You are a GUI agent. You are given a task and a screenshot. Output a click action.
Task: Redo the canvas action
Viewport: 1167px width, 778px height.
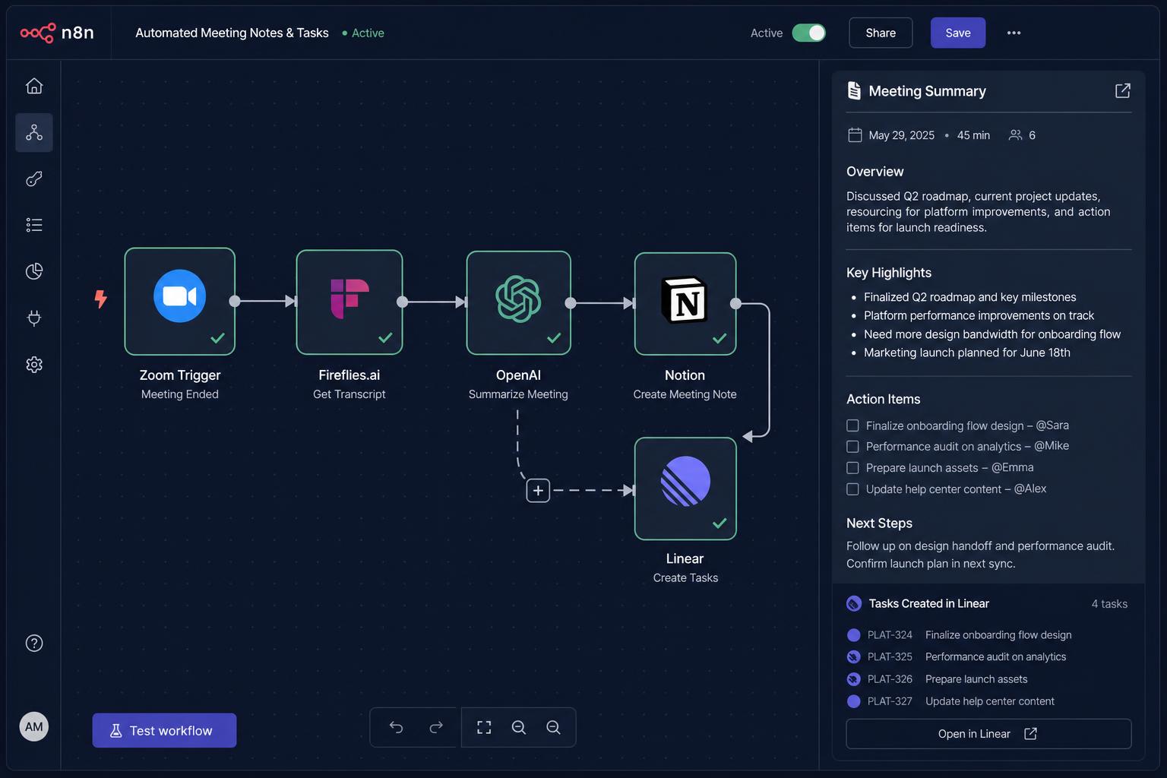(436, 727)
